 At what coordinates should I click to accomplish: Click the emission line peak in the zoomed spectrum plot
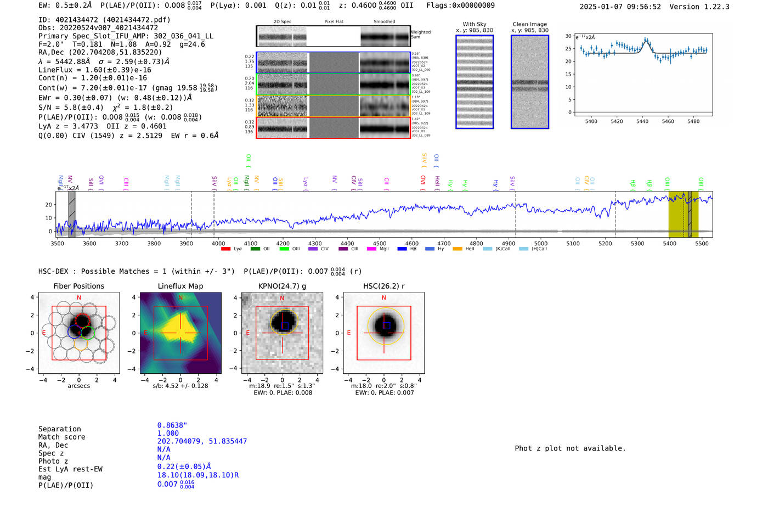646,40
